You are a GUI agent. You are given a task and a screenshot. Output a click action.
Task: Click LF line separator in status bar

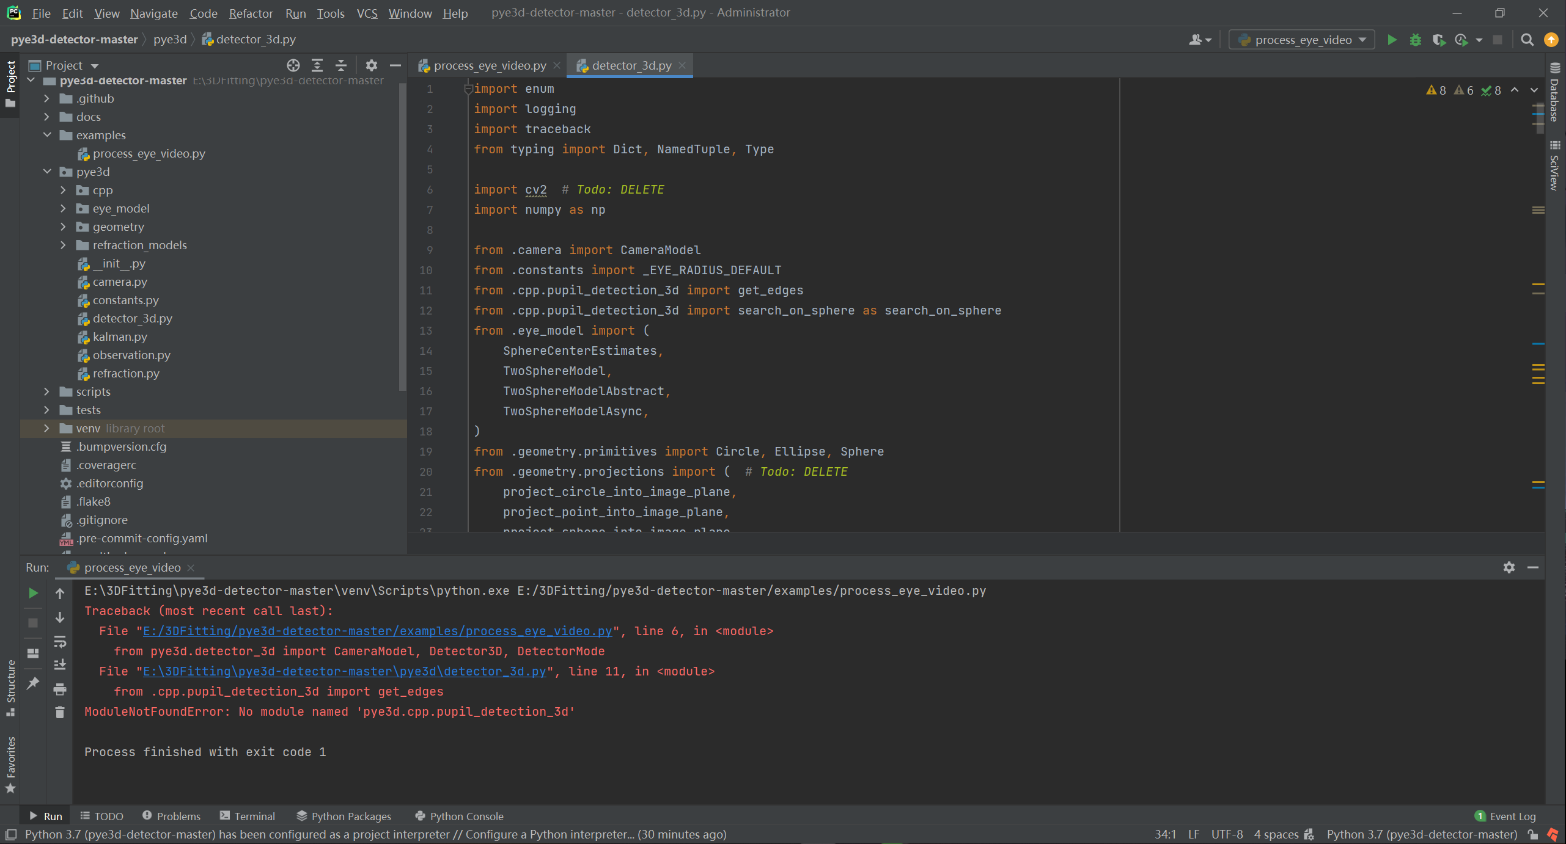click(1193, 834)
